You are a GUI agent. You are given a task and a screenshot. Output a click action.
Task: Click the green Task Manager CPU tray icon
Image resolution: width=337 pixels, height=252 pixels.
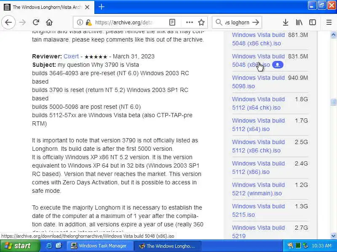298,246
